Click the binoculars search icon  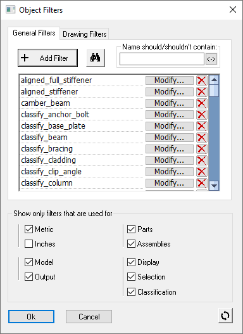pos(96,58)
